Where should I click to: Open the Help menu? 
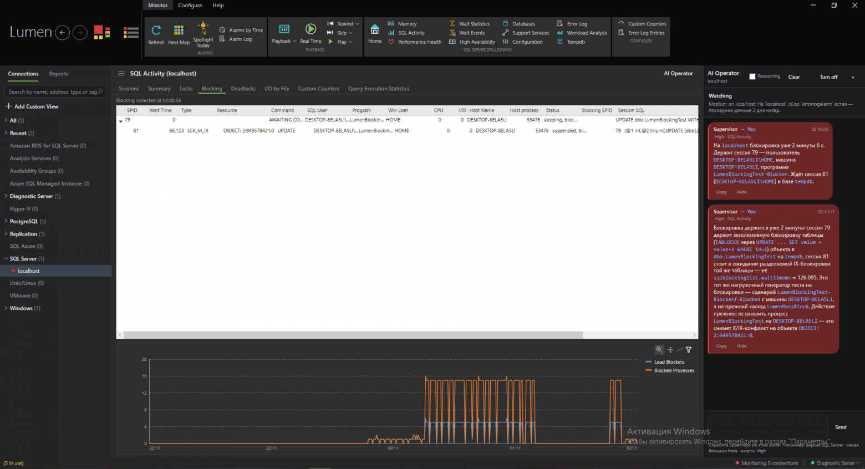[x=218, y=6]
